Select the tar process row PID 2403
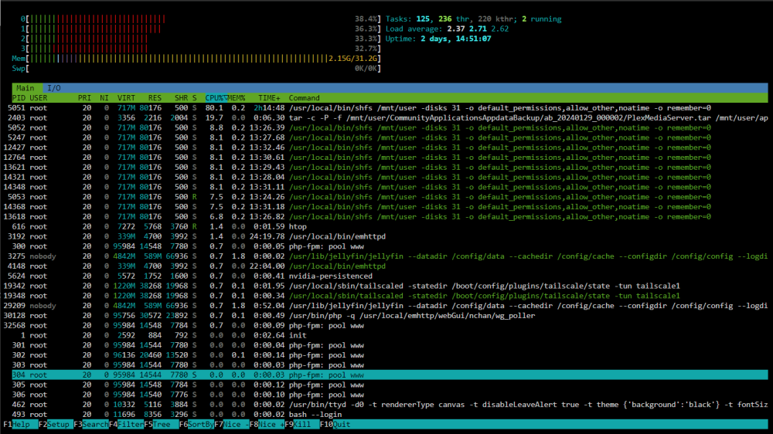Image resolution: width=773 pixels, height=434 pixels. point(386,117)
